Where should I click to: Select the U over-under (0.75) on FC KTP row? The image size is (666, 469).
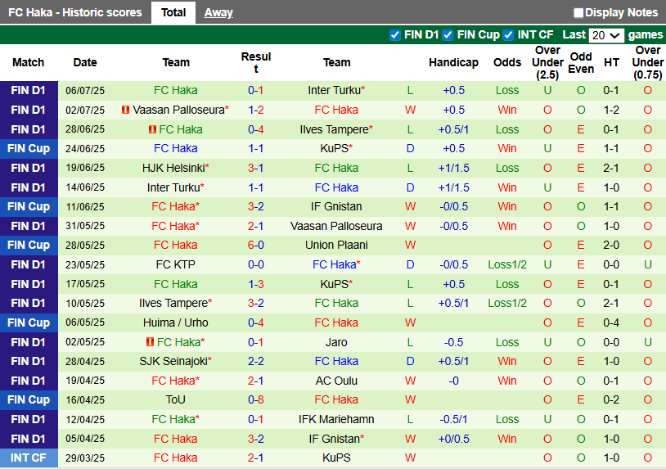click(648, 264)
